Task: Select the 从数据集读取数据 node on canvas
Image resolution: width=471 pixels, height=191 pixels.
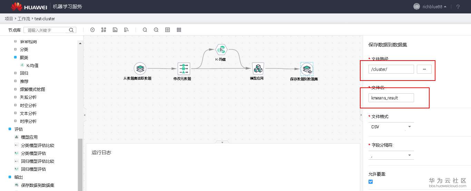Action: [139, 68]
